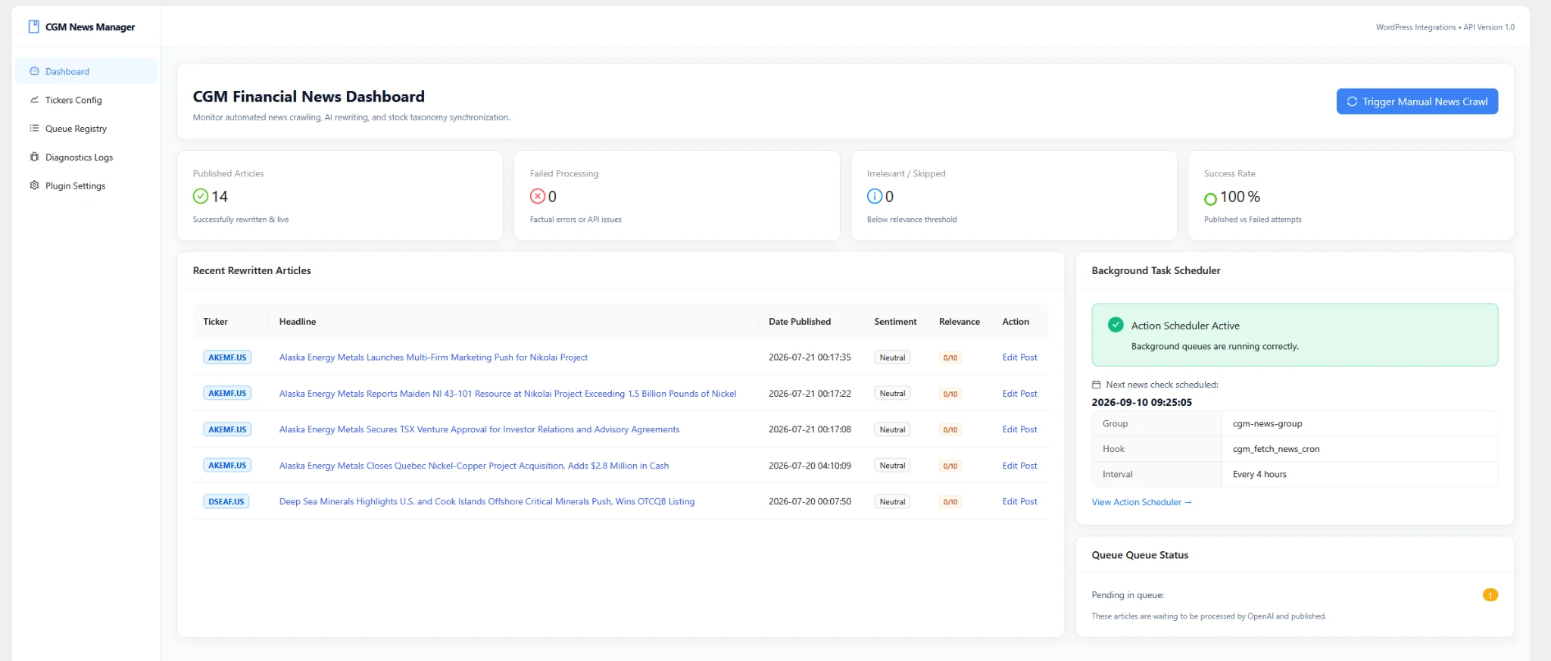Open the Dashboard menu item

click(86, 71)
